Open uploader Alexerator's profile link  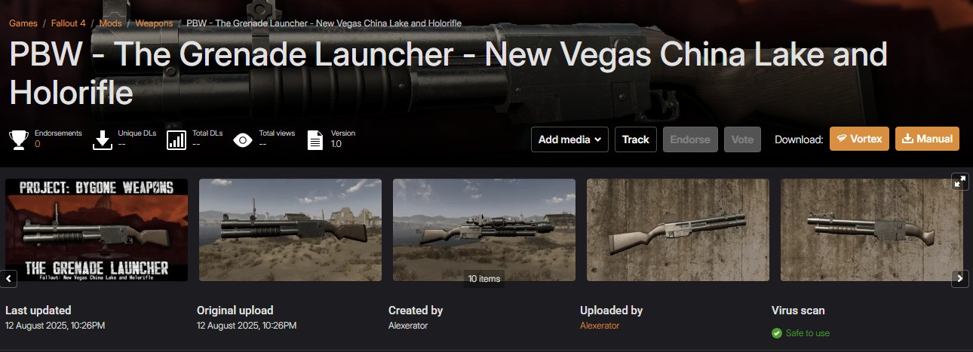[600, 326]
